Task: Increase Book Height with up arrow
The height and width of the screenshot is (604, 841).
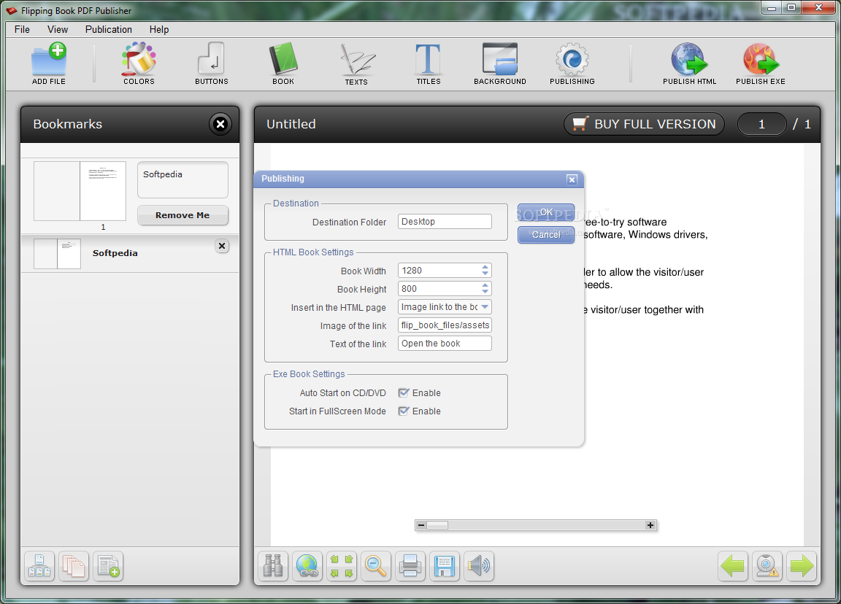Action: [485, 285]
